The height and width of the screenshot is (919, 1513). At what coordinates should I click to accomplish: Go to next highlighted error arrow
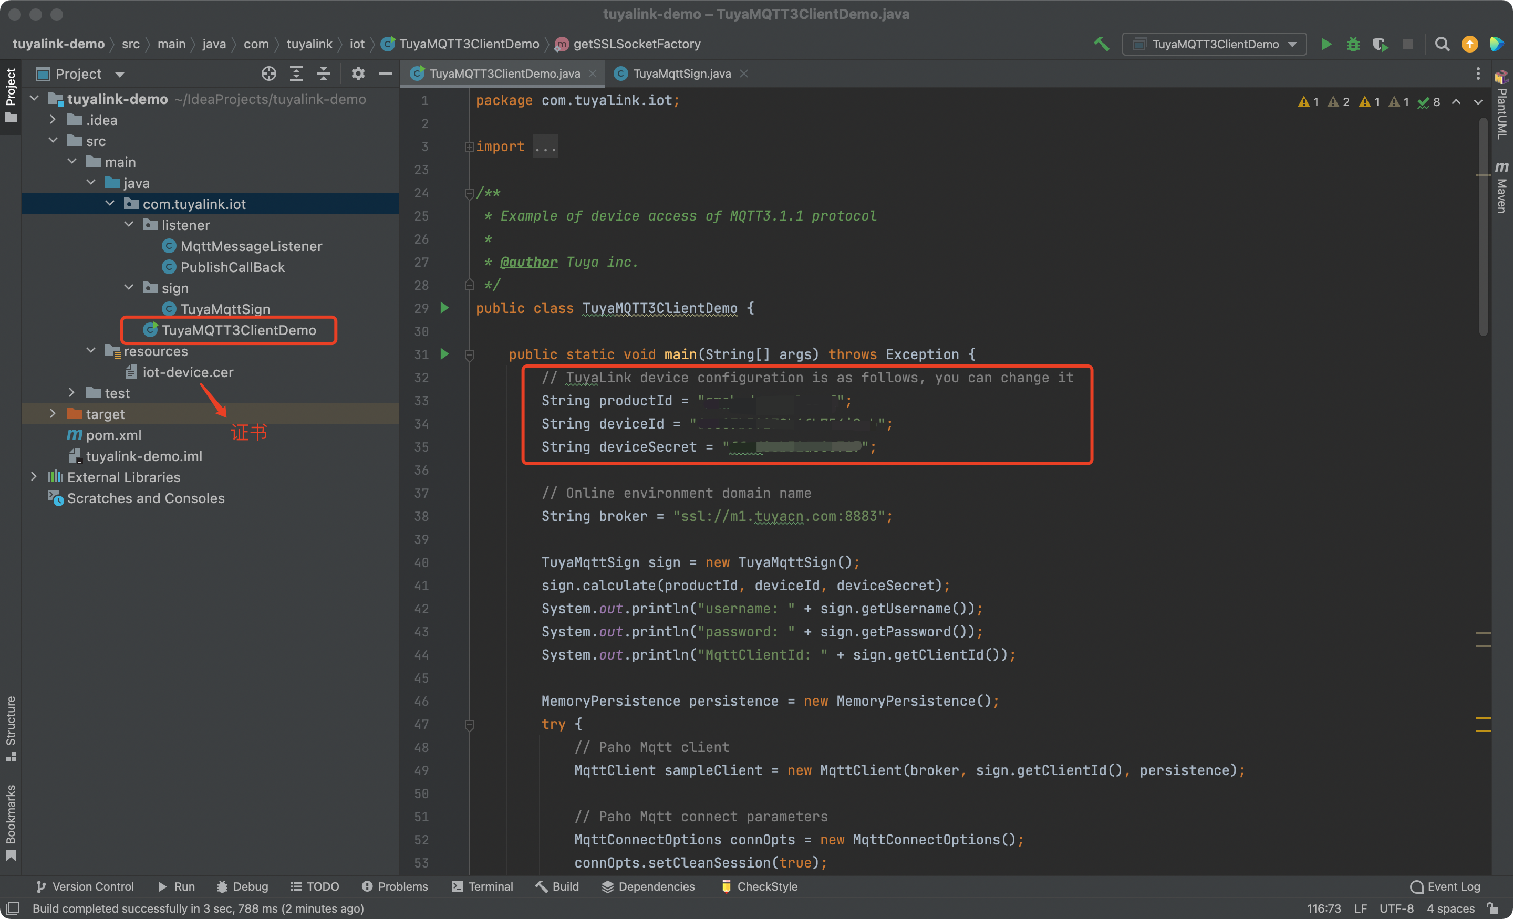click(x=1478, y=102)
